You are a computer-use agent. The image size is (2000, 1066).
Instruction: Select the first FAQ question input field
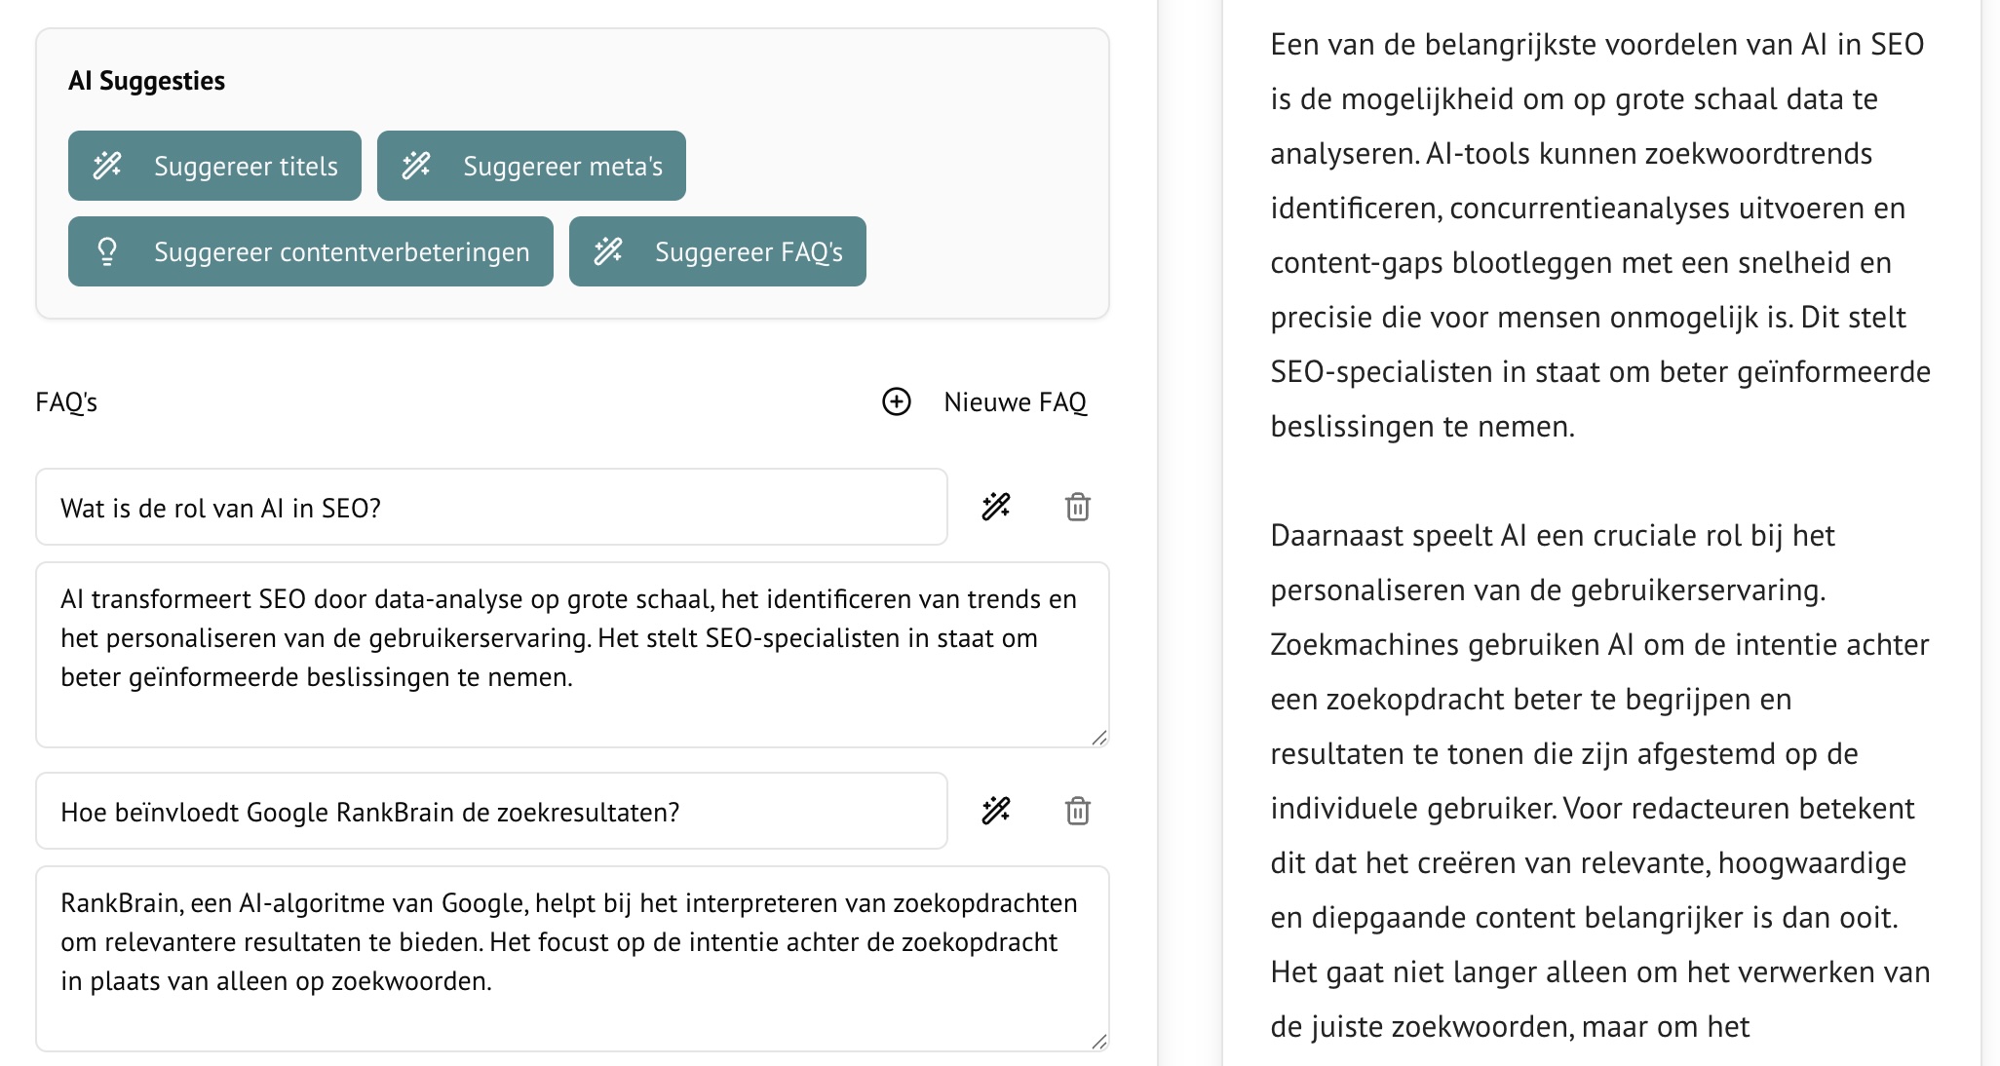click(487, 507)
